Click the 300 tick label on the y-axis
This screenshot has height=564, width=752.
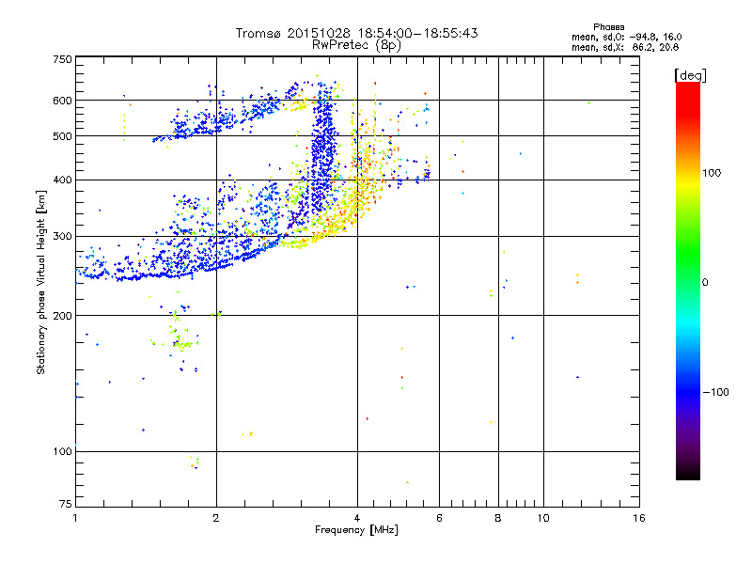tap(62, 237)
